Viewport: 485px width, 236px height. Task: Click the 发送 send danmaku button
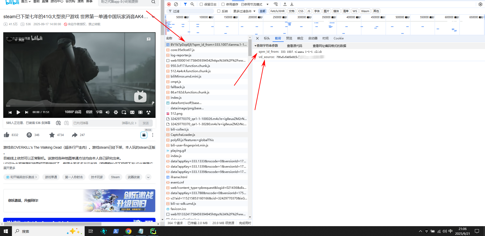[146, 123]
